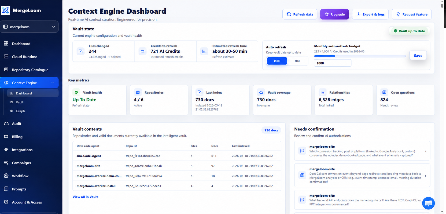Open the backend API endpoints question card
The image size is (446, 214).
click(362, 200)
